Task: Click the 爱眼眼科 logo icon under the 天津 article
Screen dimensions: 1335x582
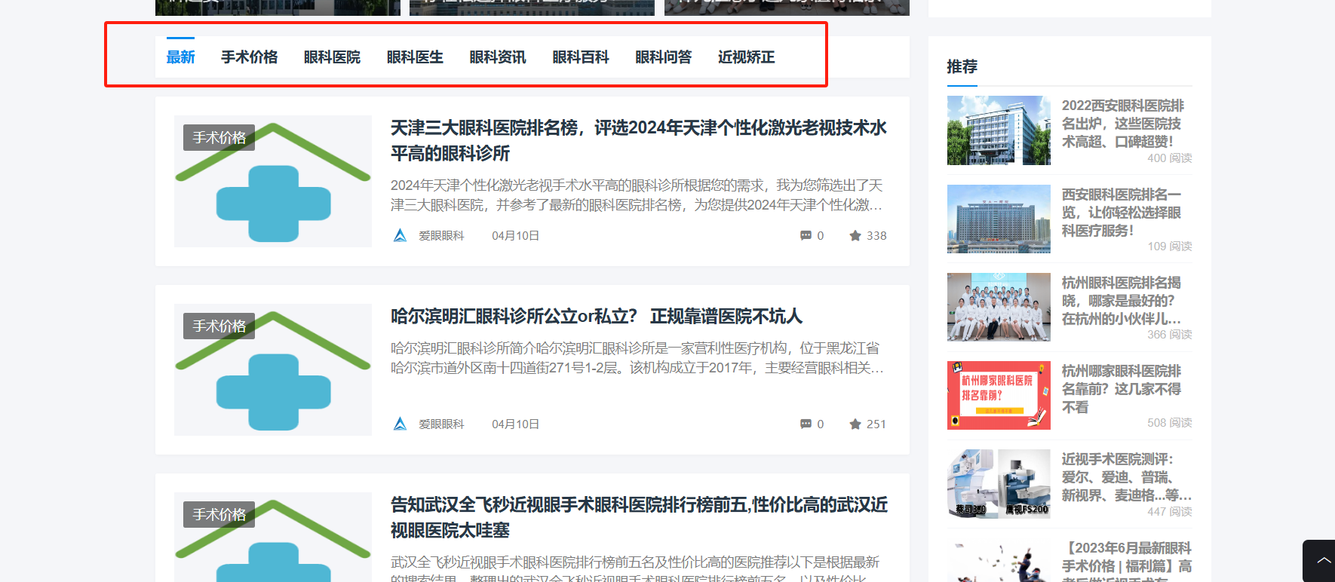Action: click(x=400, y=235)
